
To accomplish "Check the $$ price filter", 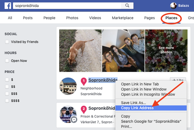I will 7,87.
